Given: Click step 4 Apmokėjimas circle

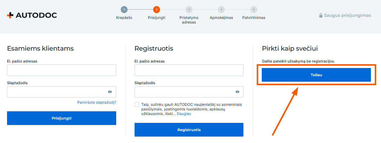Looking at the screenshot, I should 221,10.
